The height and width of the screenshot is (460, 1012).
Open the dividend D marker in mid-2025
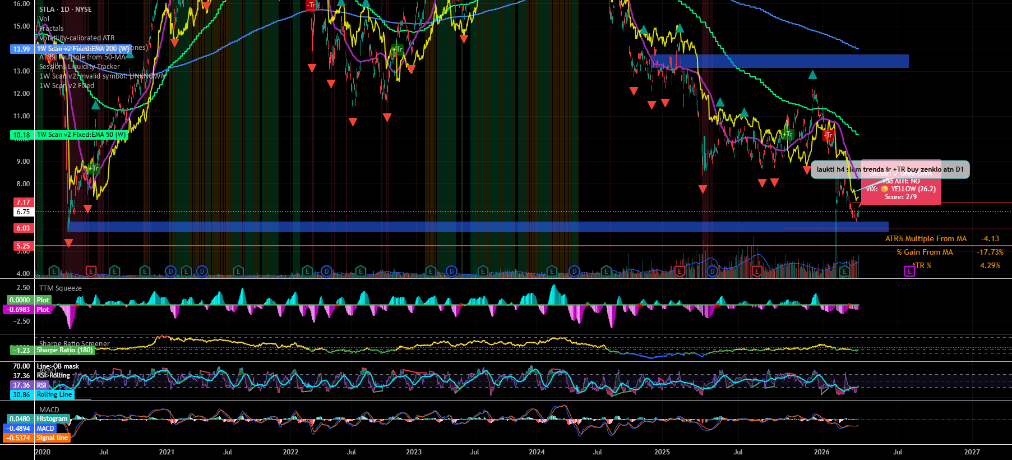712,272
